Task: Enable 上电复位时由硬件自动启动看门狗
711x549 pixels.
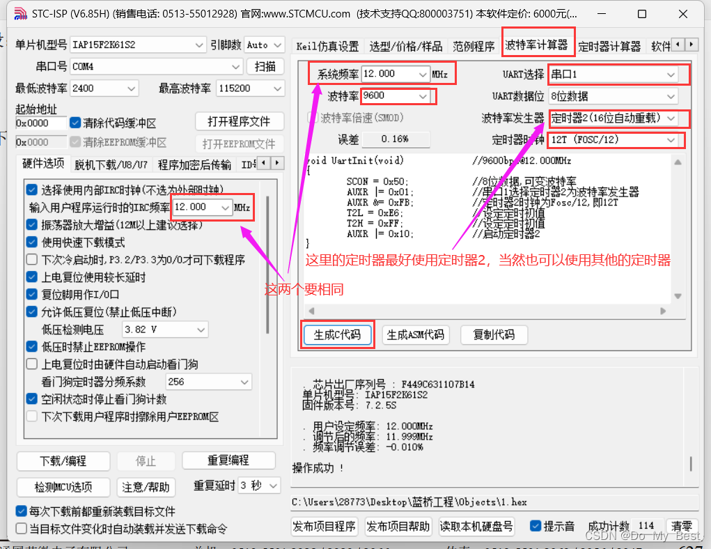Action: pos(32,364)
